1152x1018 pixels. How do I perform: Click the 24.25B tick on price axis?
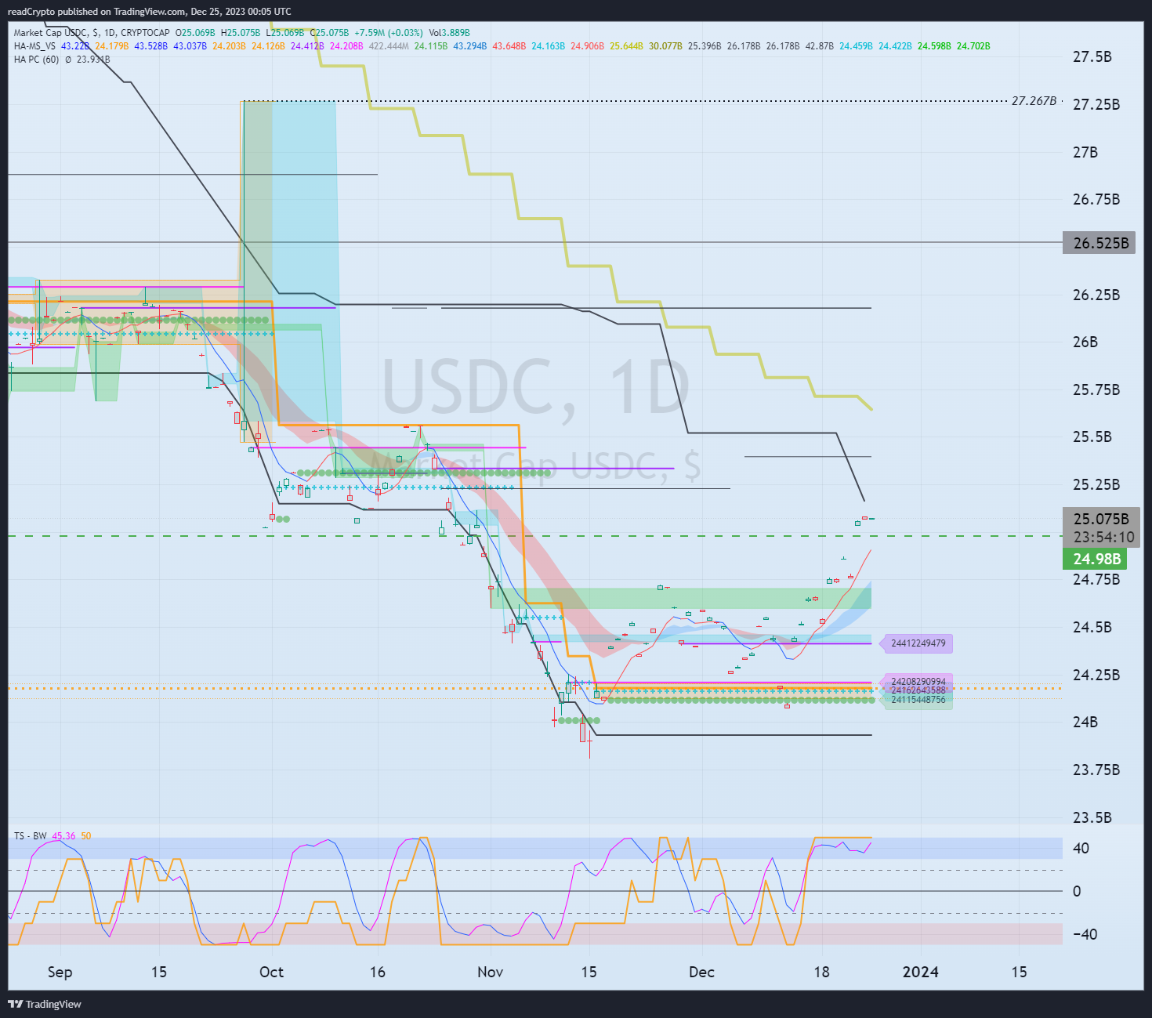[x=1096, y=675]
